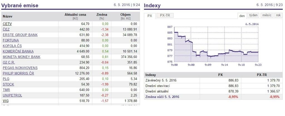Click the 'Dnešní aktuální' row label
Screen dimensions: 285x116
[157, 91]
